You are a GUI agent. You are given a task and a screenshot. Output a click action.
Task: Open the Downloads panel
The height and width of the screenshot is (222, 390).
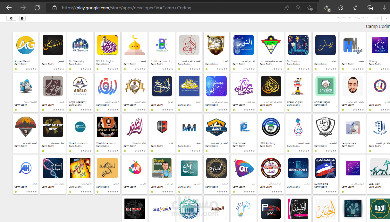click(384, 8)
